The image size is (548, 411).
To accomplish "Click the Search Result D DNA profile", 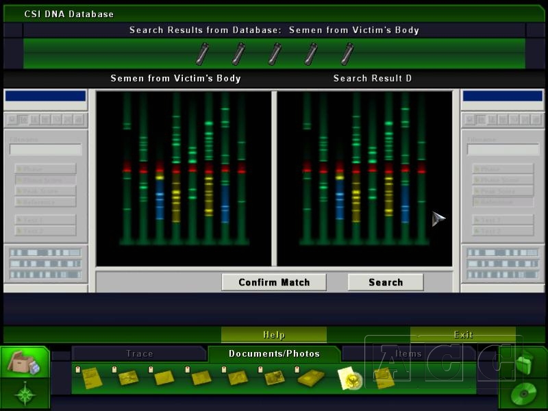I will [x=364, y=179].
